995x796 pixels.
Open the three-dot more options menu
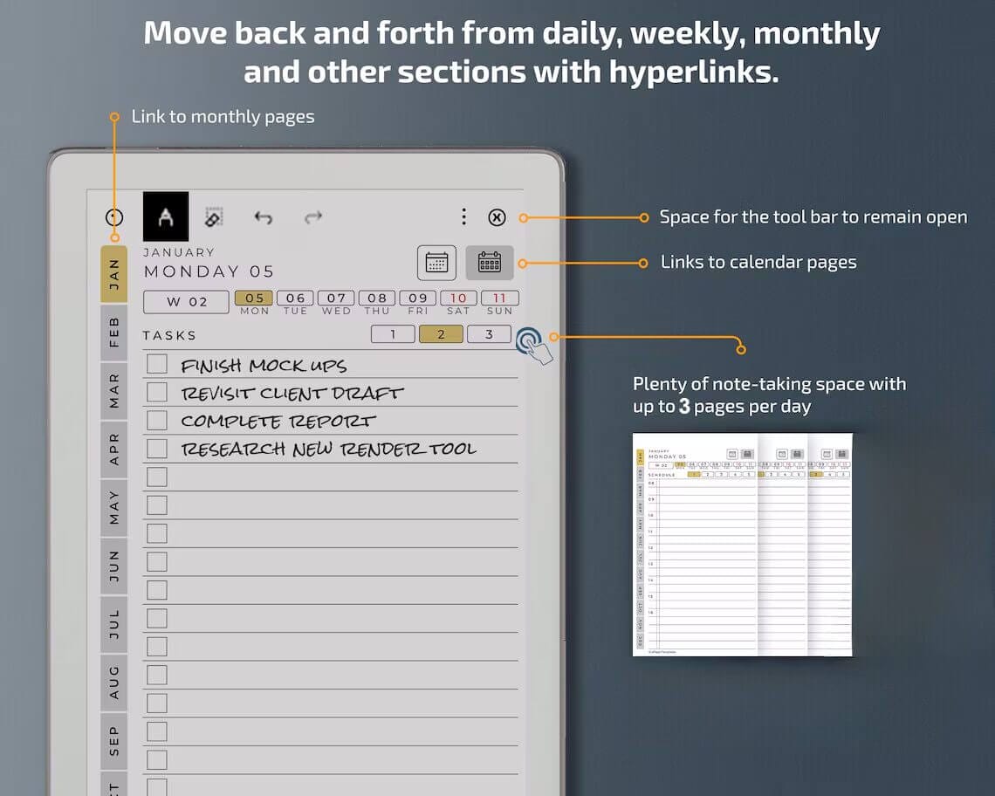point(463,217)
